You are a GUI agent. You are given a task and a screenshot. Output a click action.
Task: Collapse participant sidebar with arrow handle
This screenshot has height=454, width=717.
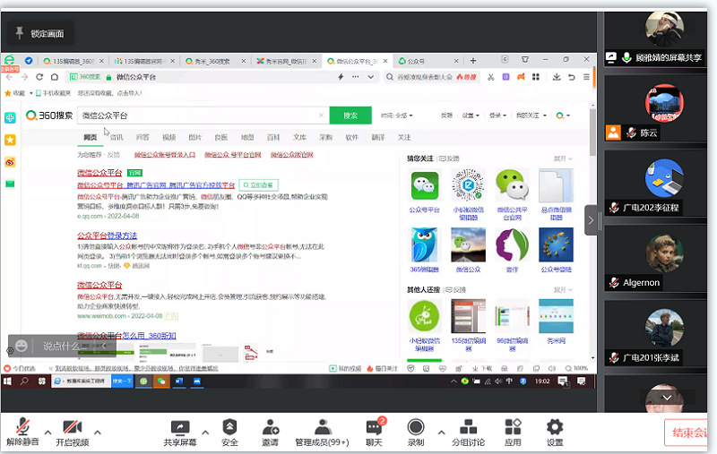tap(591, 220)
